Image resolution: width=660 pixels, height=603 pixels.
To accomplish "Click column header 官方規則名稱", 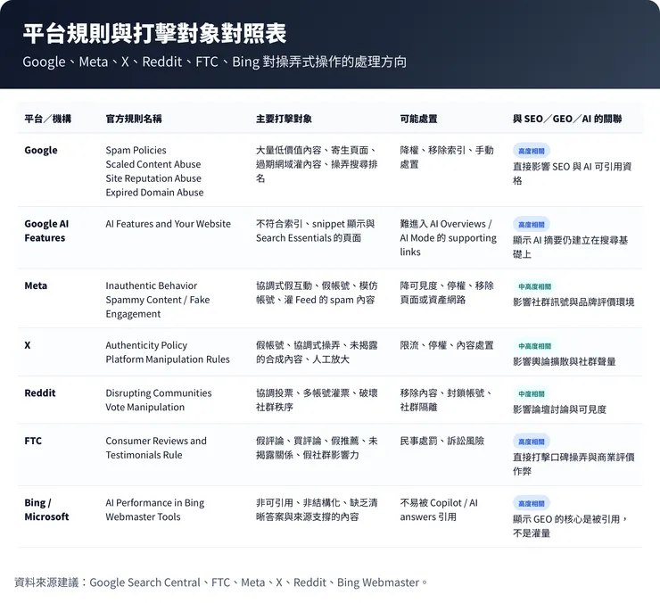I will [134, 119].
